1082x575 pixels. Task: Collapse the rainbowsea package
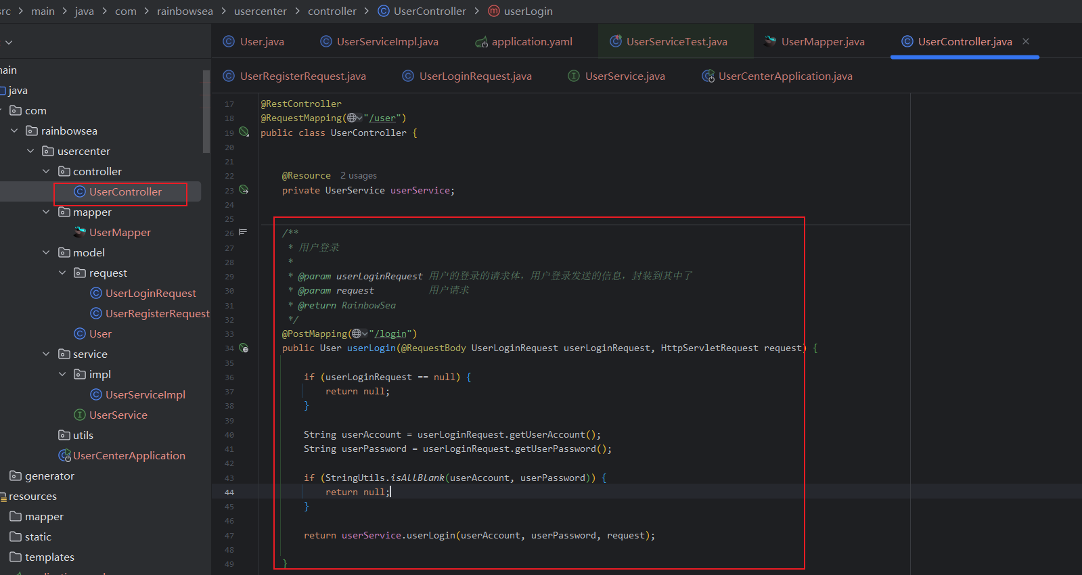(14, 131)
